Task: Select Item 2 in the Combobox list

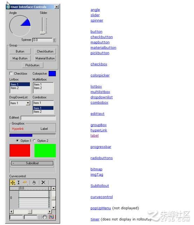Action: click(43, 112)
